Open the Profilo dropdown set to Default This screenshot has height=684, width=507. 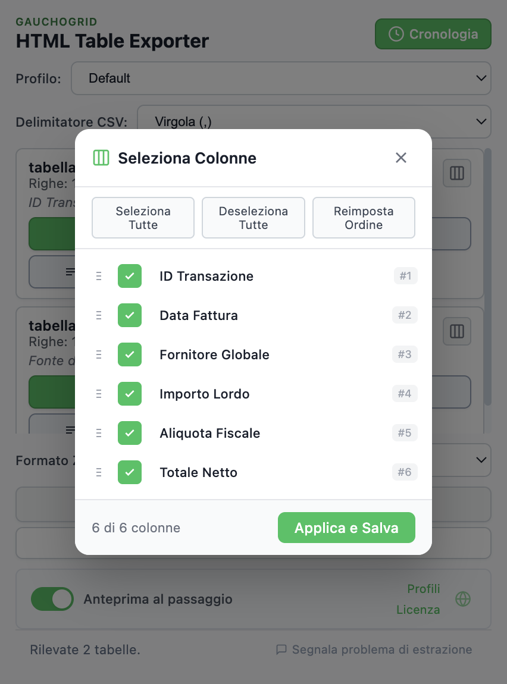281,78
